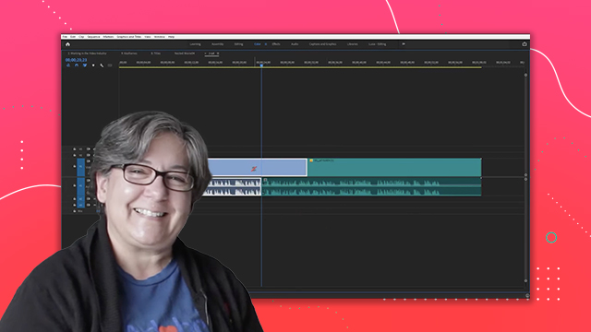Show workspace overflow menu chevrons
The width and height of the screenshot is (591, 332).
404,44
